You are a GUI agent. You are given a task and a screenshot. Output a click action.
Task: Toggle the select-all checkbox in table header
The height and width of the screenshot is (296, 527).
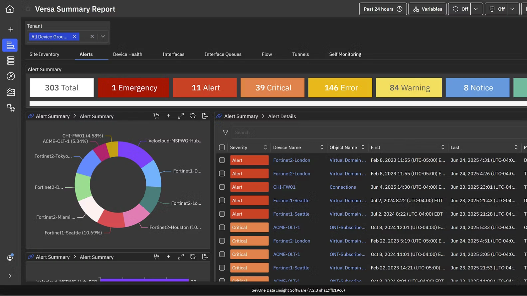(222, 148)
